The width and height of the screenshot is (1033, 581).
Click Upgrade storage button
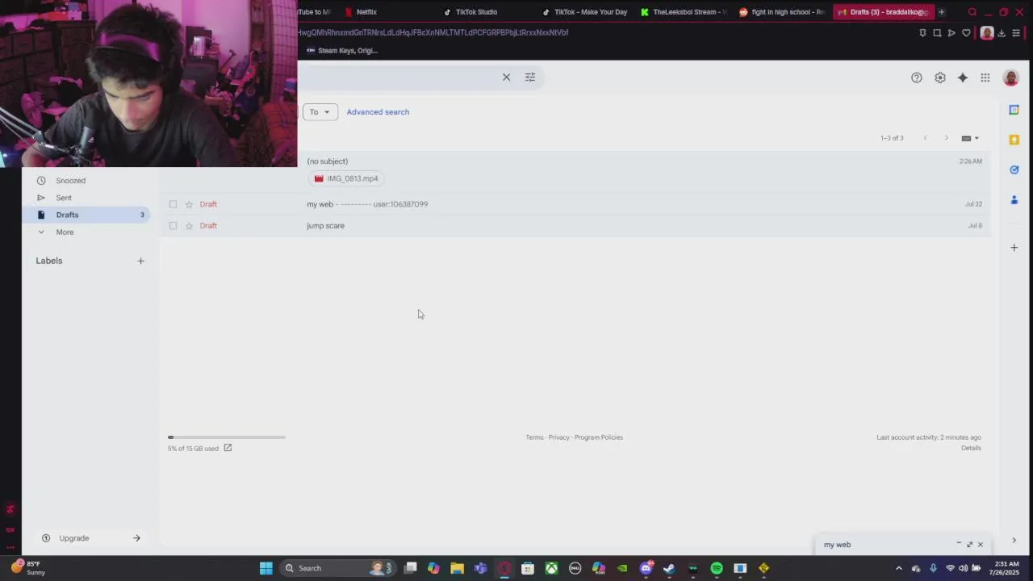tap(90, 538)
